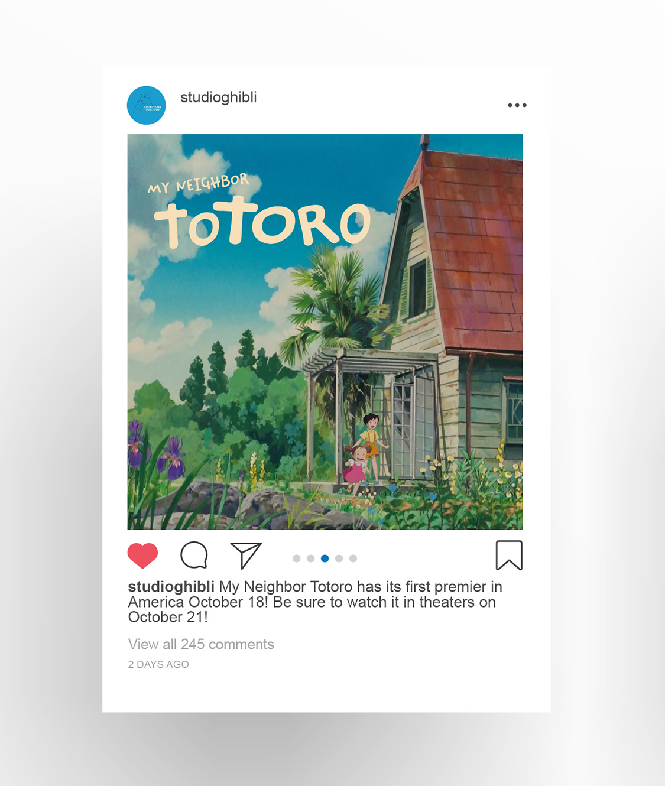Open comments with speech bubble icon
The width and height of the screenshot is (665, 786).
click(x=194, y=555)
